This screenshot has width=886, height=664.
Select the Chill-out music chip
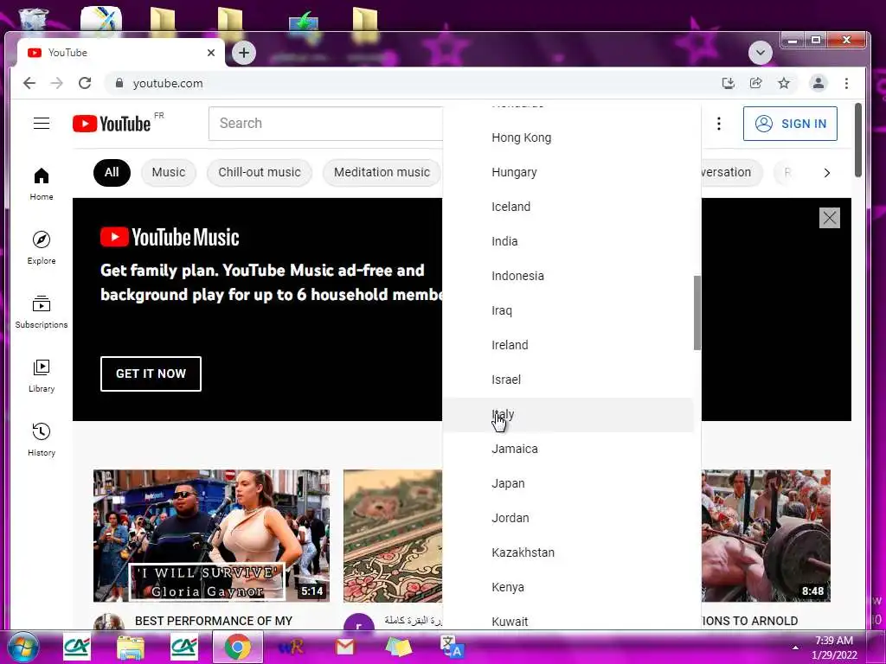(260, 172)
